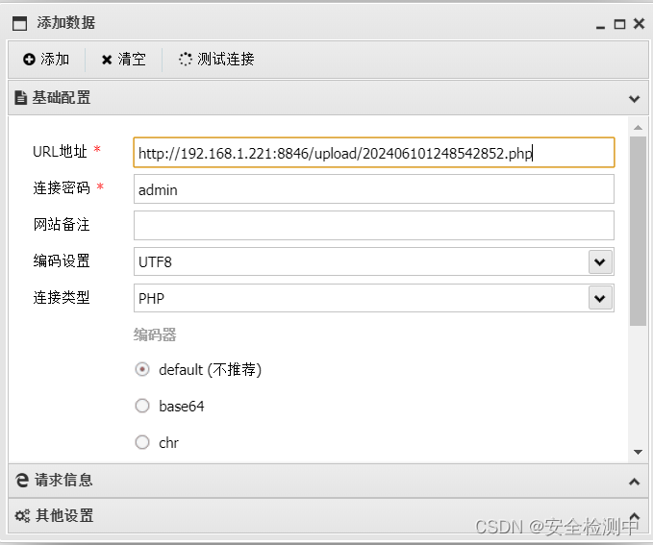
Task: Click the 测试连接 button label
Action: [x=226, y=60]
